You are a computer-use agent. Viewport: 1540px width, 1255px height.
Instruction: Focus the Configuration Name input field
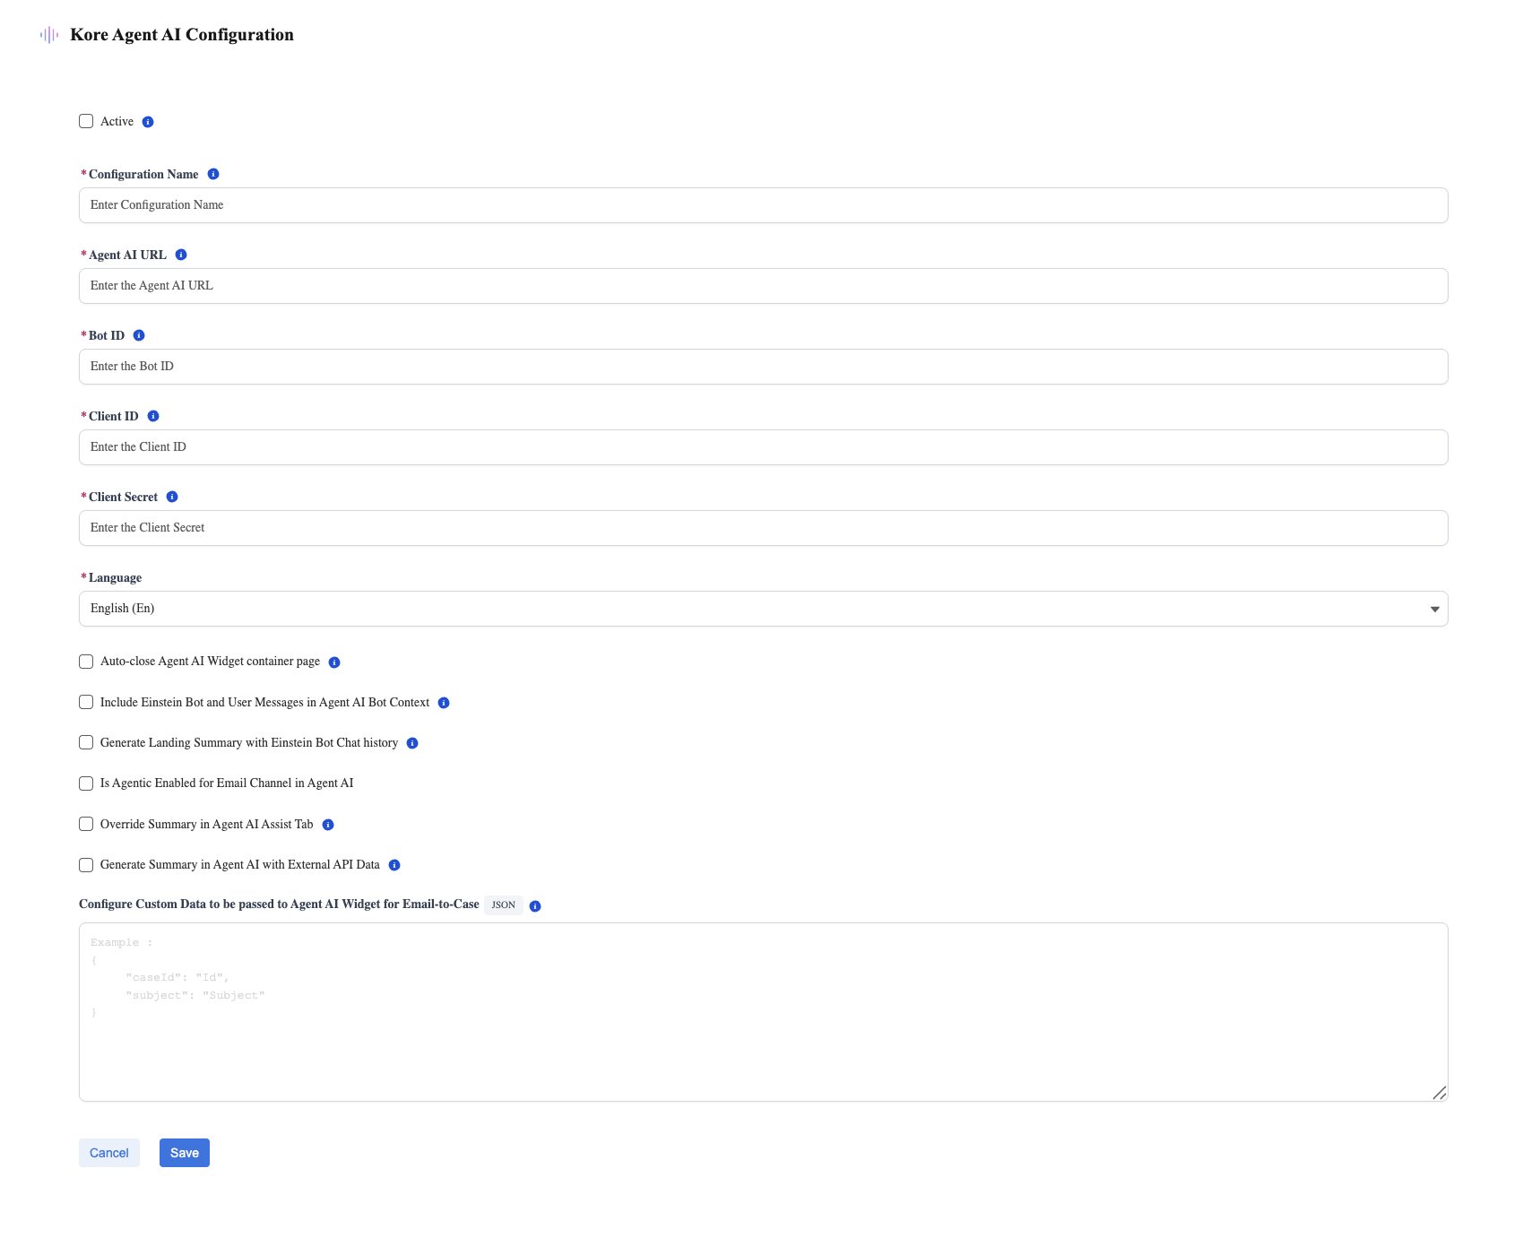(x=764, y=205)
